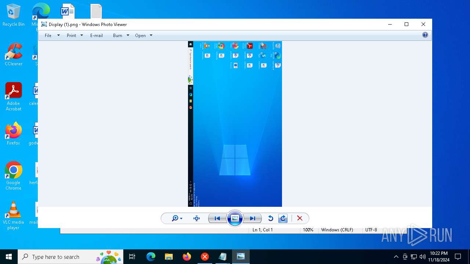This screenshot has width=470, height=264.
Task: Minimize the Photo Viewer window
Action: tap(390, 24)
